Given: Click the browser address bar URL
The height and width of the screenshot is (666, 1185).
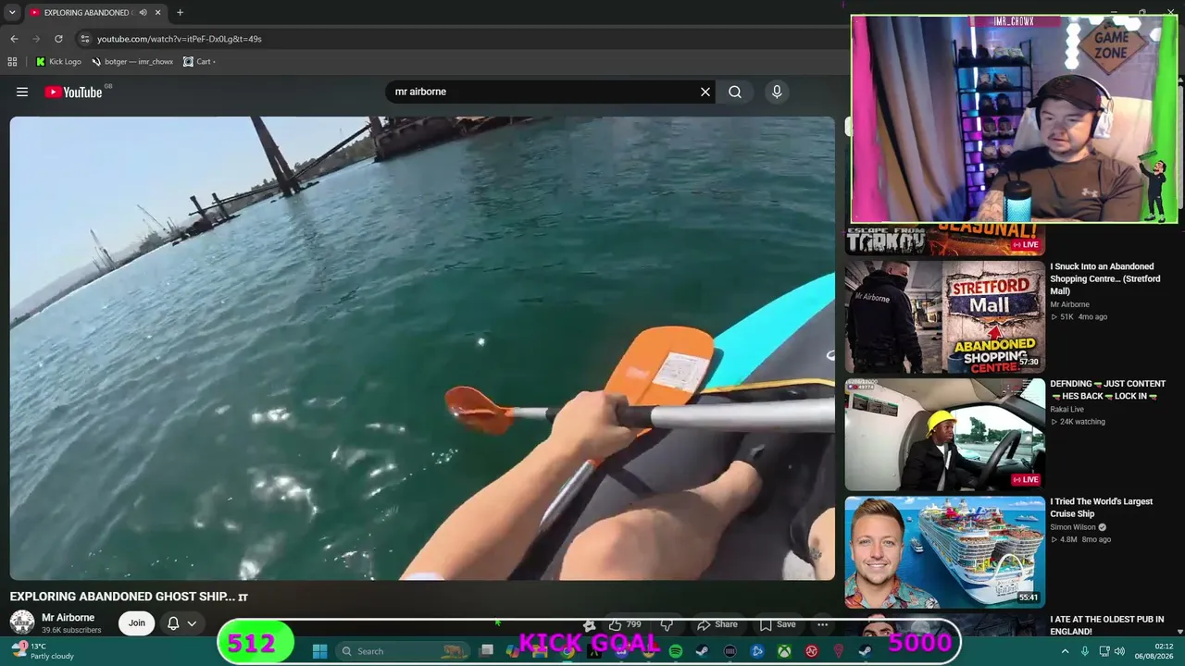Looking at the screenshot, I should 180,39.
